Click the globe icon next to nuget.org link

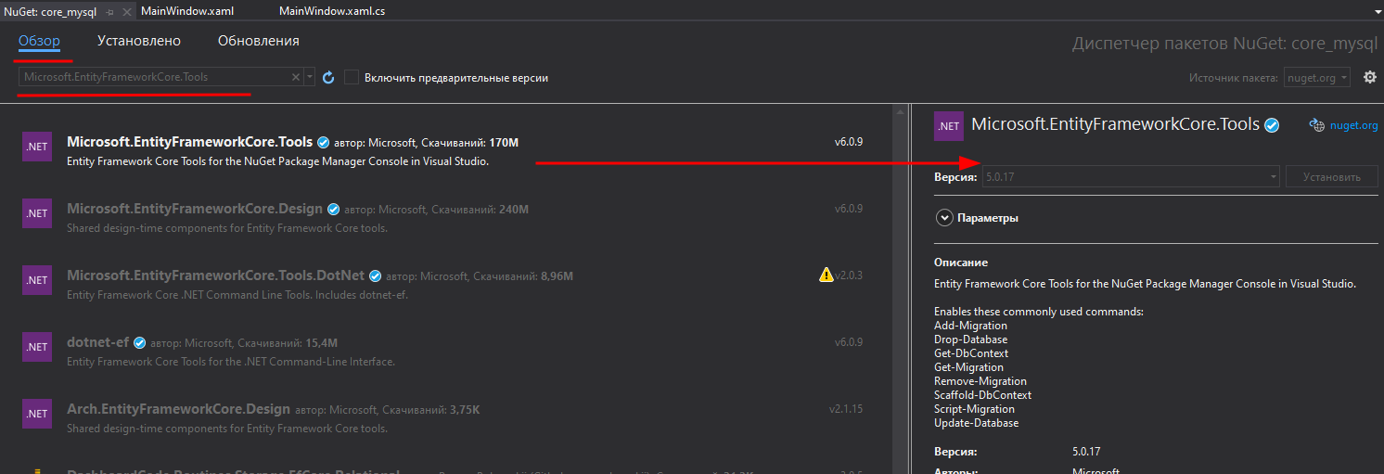[x=1315, y=125]
